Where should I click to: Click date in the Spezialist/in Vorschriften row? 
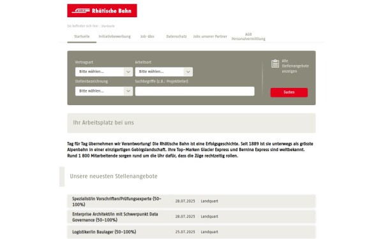[185, 201]
